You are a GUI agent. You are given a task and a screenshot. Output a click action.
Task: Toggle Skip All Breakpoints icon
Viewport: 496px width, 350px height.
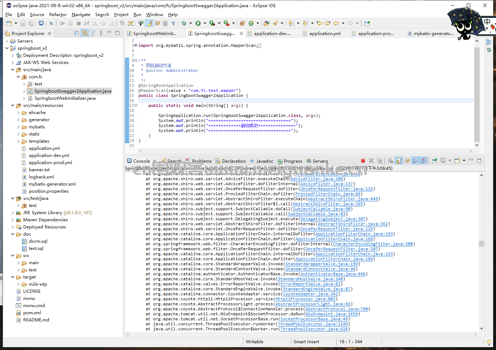pos(51,23)
